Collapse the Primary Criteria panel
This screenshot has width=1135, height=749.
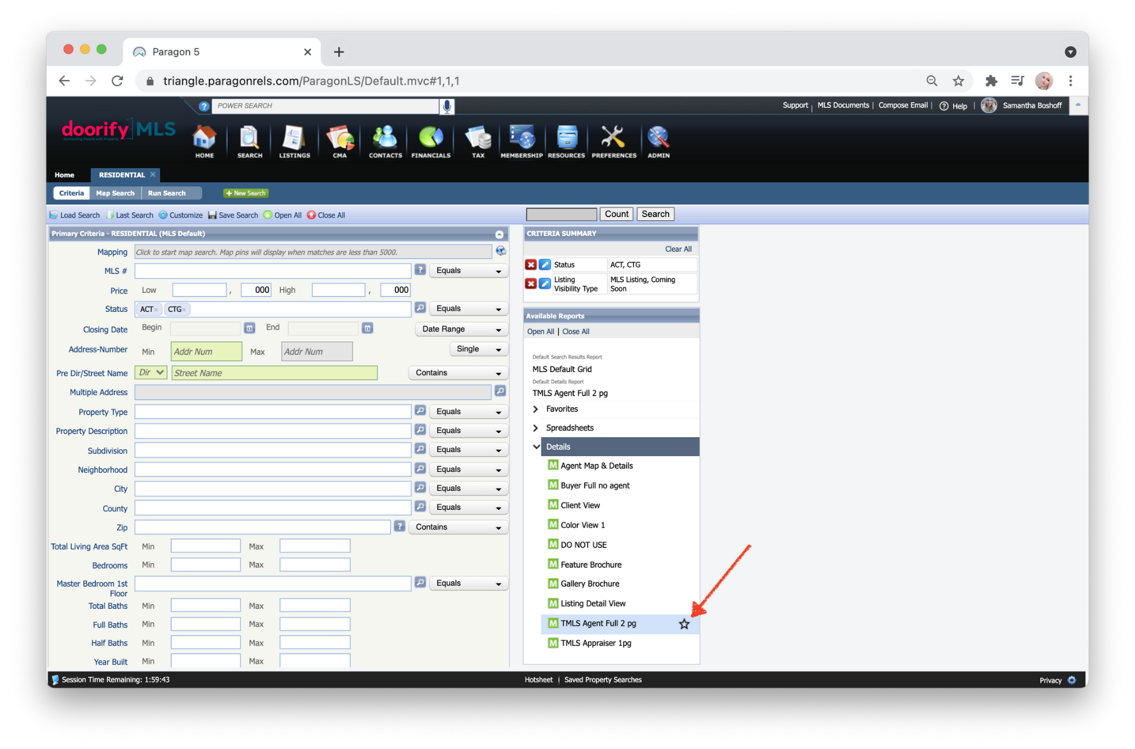499,234
